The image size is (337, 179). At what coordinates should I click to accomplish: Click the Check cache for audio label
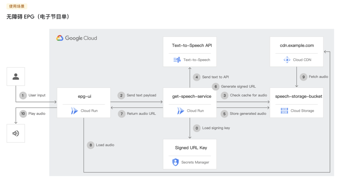coord(248,95)
